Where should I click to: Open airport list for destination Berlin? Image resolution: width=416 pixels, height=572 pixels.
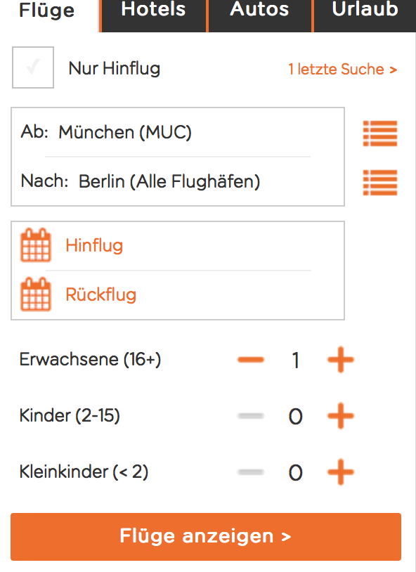(380, 183)
